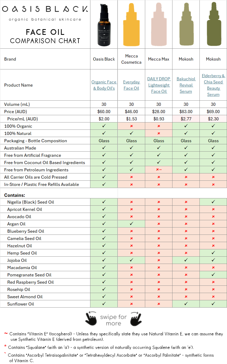The height and width of the screenshot is (364, 227).
Task: Click the pink Mecca Max bottle icon
Action: pos(159,25)
